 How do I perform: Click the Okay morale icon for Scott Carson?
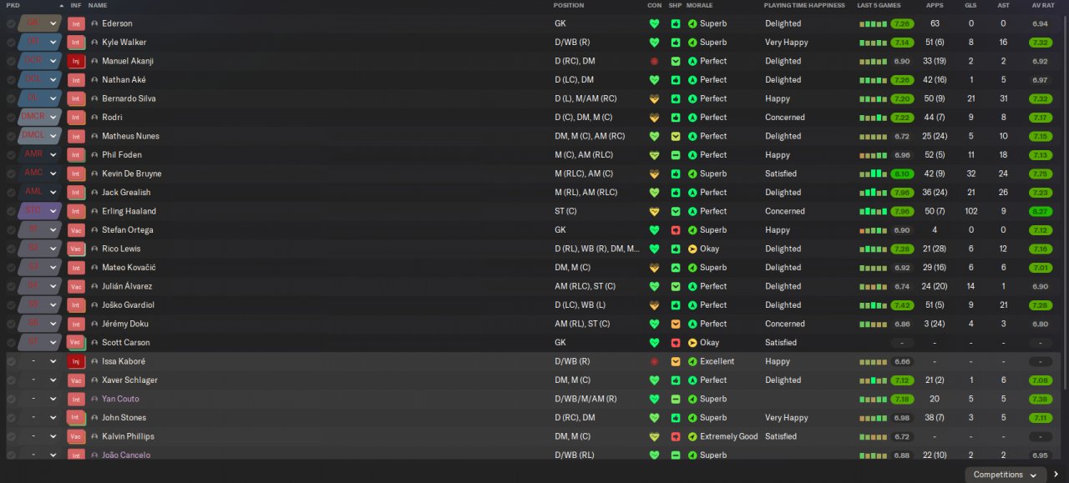click(692, 343)
